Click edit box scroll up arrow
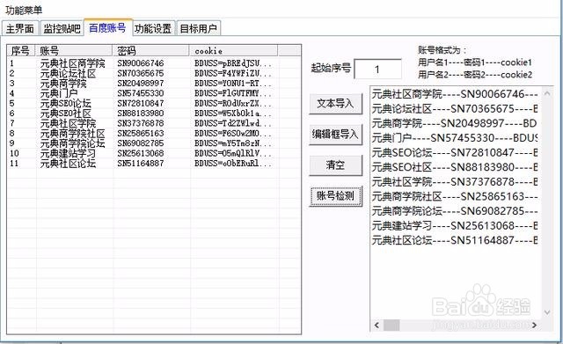The width and height of the screenshot is (563, 344). pyautogui.click(x=547, y=93)
